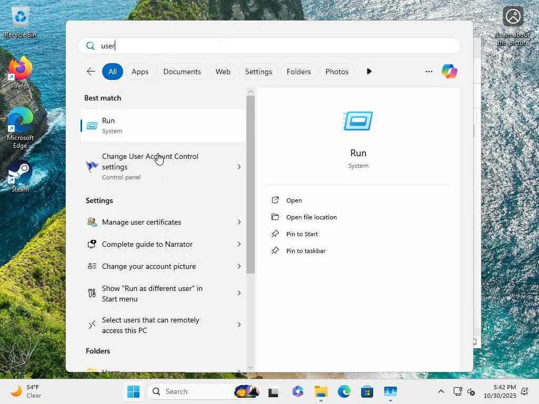Switch to the Apps filter tab
The height and width of the screenshot is (404, 539).
[140, 72]
